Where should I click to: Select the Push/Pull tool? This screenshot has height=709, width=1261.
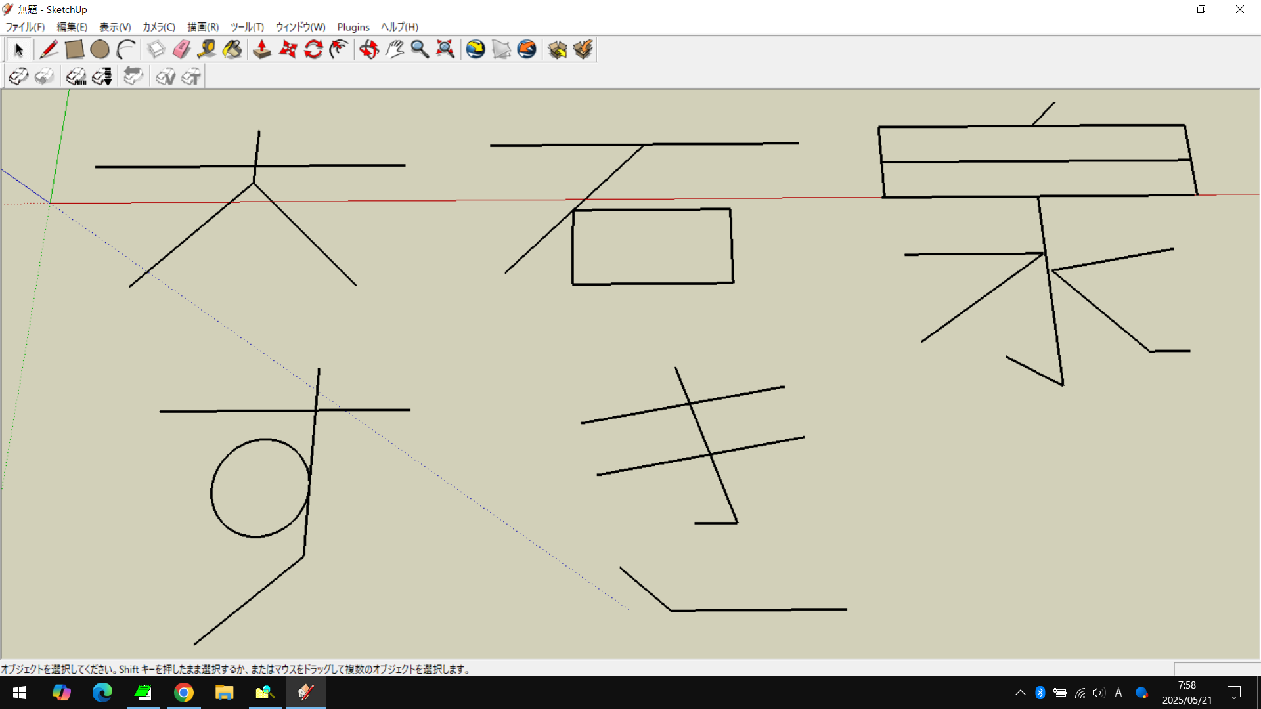tap(262, 50)
